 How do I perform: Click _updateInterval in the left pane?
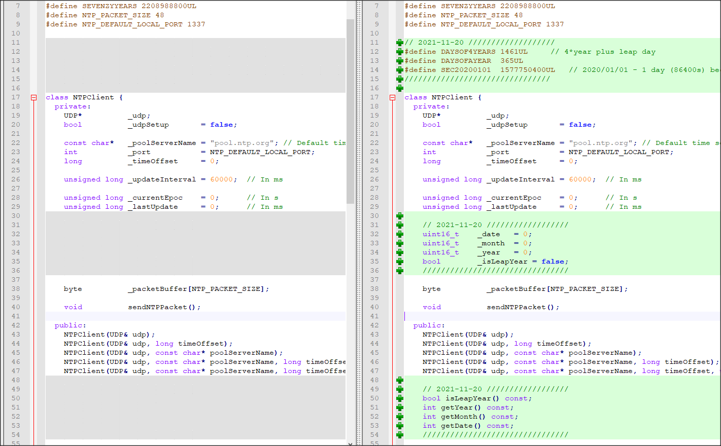click(162, 179)
